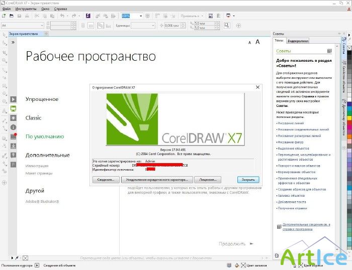The image size is (352, 270).
Task: Open the vertical Диспетчер объектов docker tab
Action: tap(343, 116)
